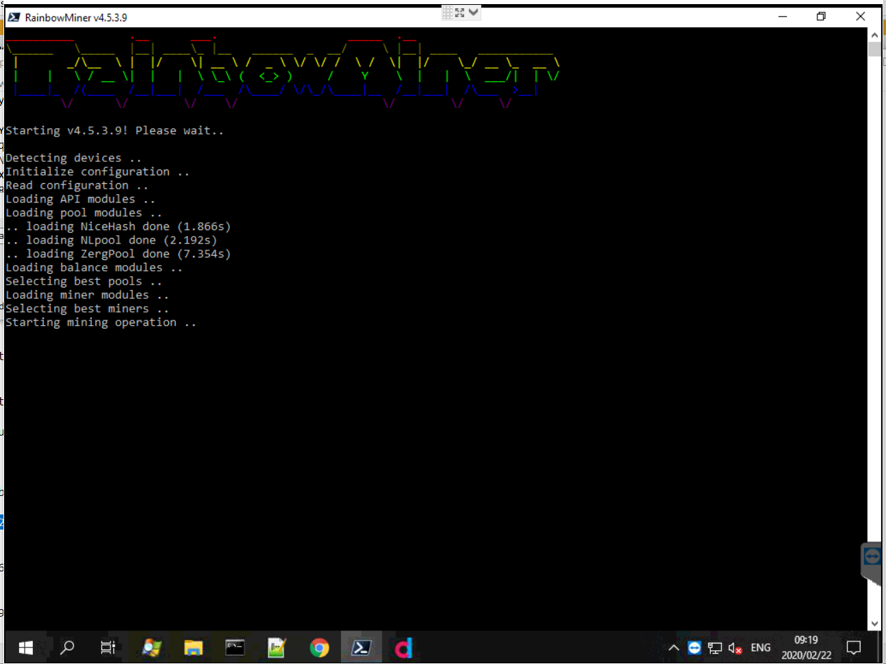The width and height of the screenshot is (886, 664).
Task: Click the TeamViewer icon in the system tray
Action: pos(694,647)
